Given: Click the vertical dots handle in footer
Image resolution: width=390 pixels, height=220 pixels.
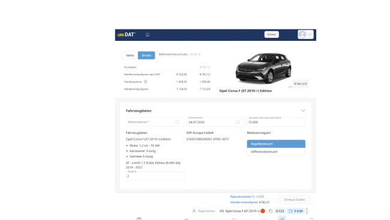Looking at the screenshot, I should coord(307,211).
